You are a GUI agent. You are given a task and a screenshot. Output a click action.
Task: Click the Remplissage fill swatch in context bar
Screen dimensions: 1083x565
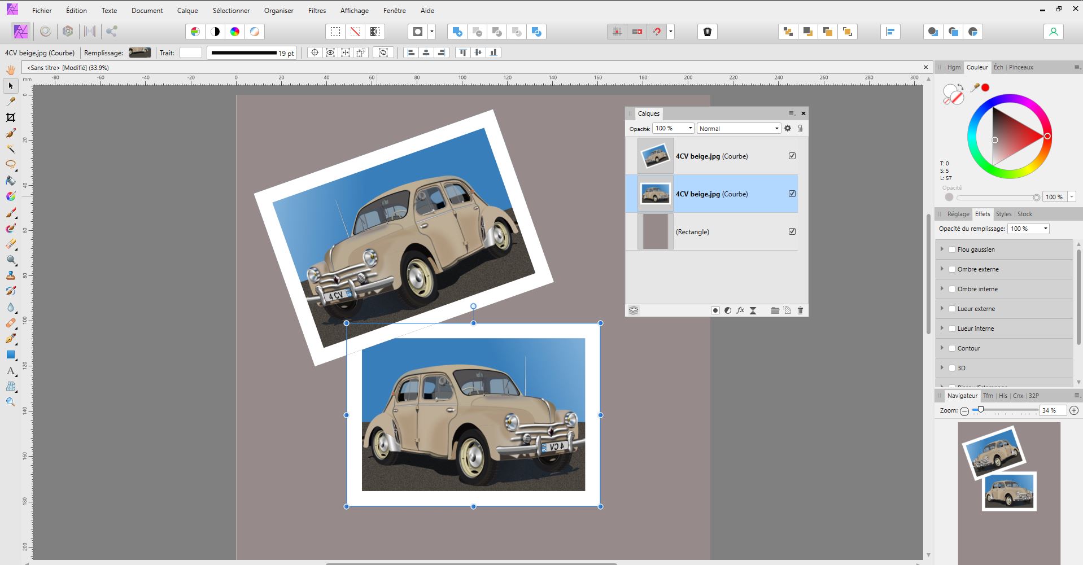click(x=139, y=52)
